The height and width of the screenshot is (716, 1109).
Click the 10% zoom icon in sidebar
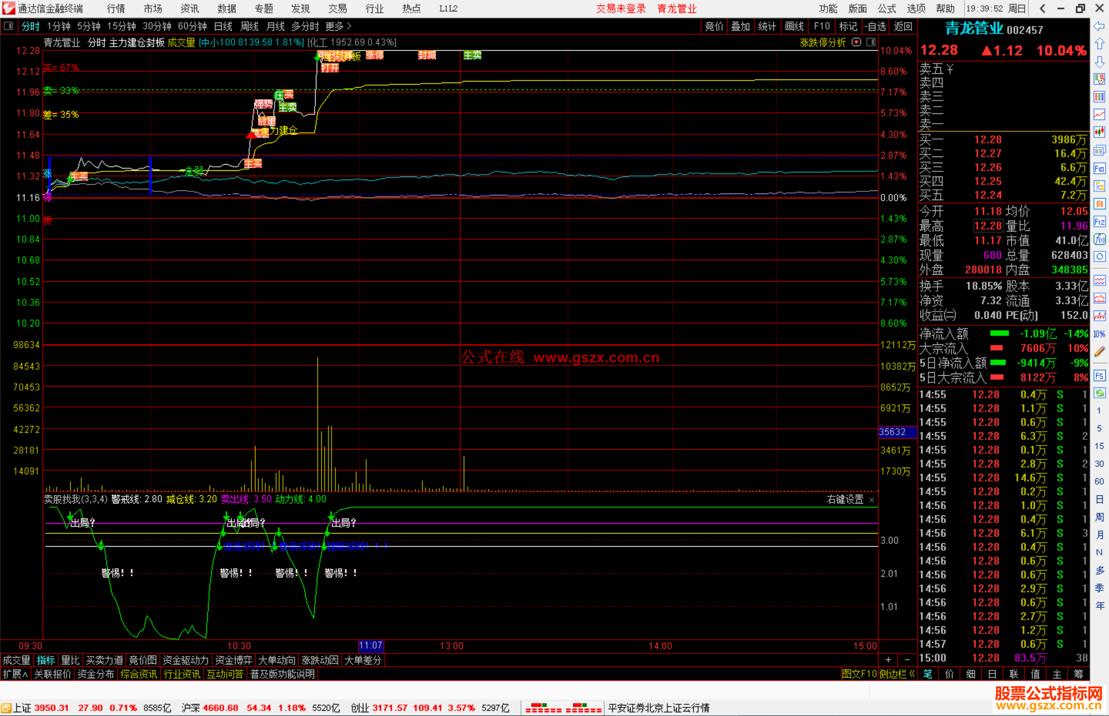(1099, 334)
